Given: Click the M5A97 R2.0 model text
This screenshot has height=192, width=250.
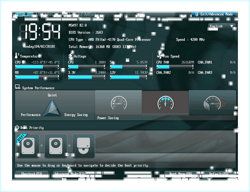Looking at the screenshot, I should [x=77, y=25].
